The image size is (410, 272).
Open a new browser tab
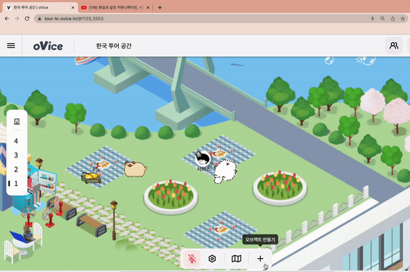(160, 8)
